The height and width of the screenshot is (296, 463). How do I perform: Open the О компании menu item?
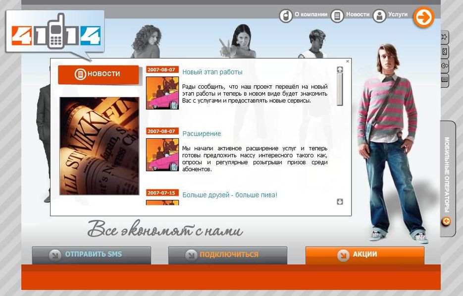click(x=310, y=15)
